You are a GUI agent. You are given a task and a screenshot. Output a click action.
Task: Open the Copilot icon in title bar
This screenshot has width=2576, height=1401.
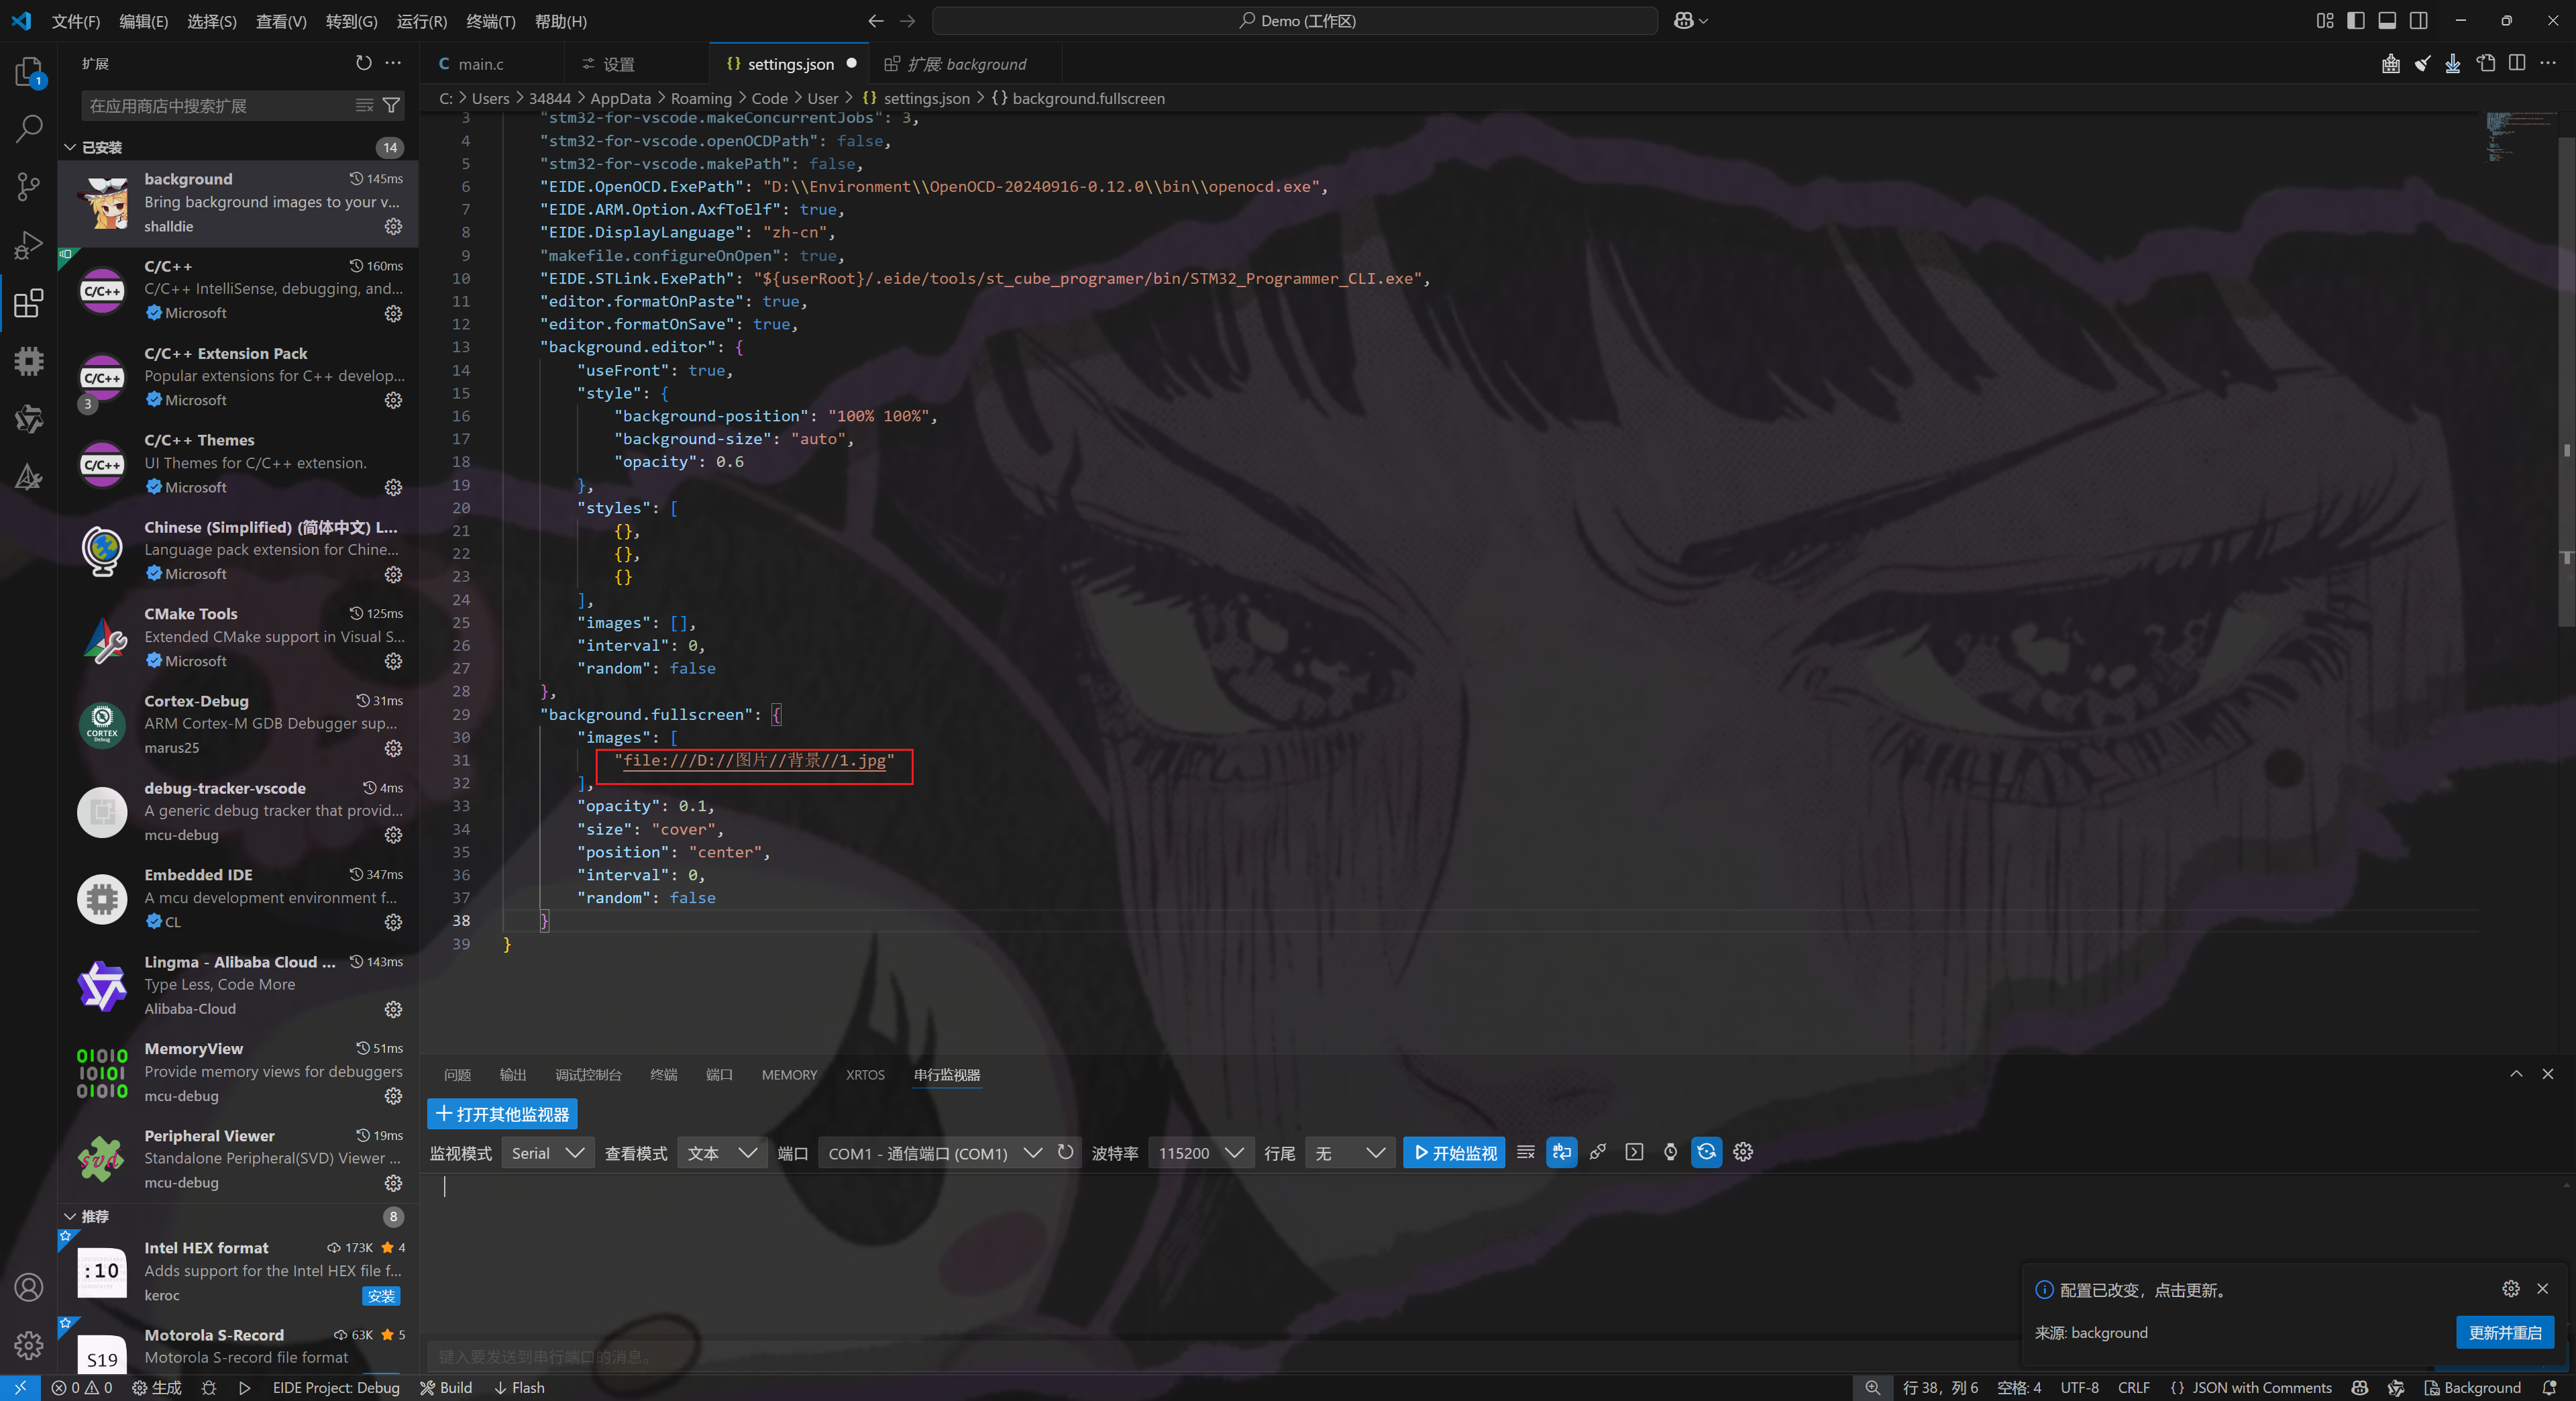click(x=1683, y=20)
